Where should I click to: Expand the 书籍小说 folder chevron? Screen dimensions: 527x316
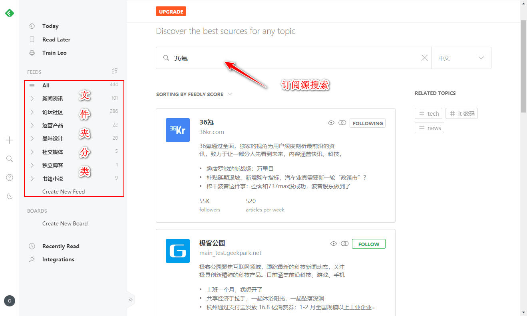(x=32, y=179)
